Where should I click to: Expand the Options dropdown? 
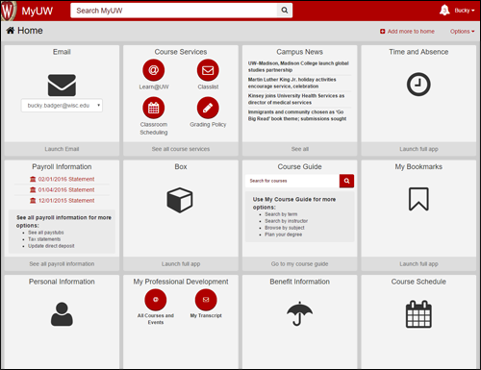click(x=462, y=32)
